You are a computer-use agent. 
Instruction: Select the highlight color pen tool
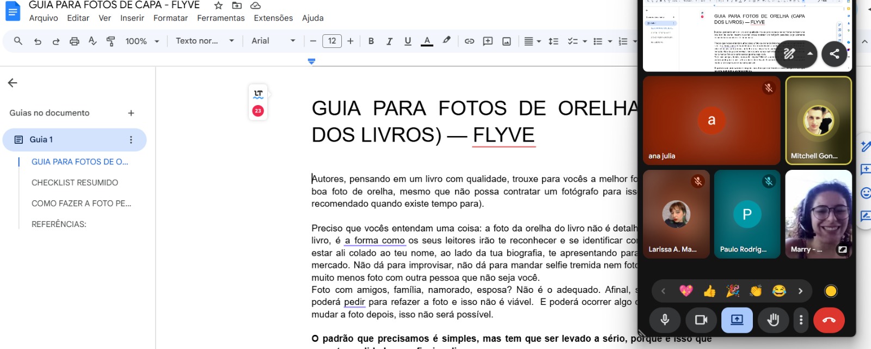tap(446, 41)
